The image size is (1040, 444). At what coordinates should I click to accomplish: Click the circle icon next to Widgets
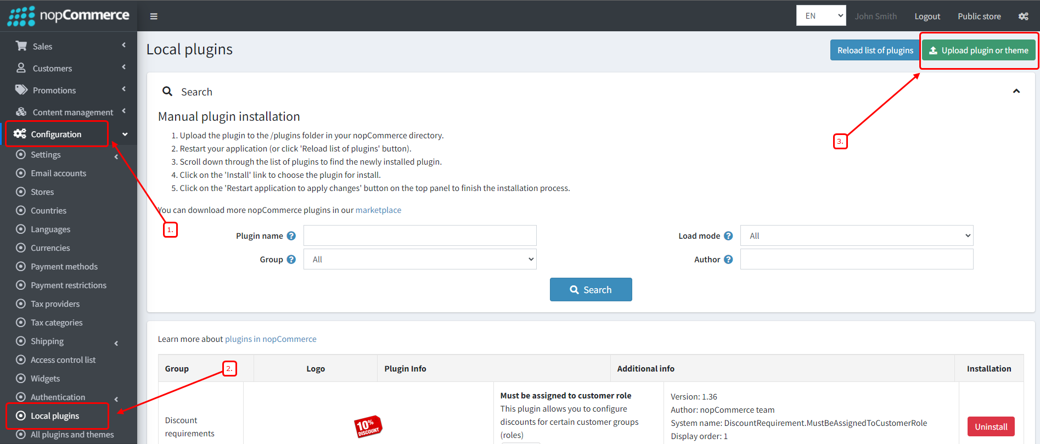(21, 378)
